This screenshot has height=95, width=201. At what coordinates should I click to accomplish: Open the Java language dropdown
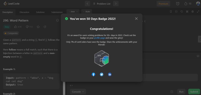click(73, 11)
